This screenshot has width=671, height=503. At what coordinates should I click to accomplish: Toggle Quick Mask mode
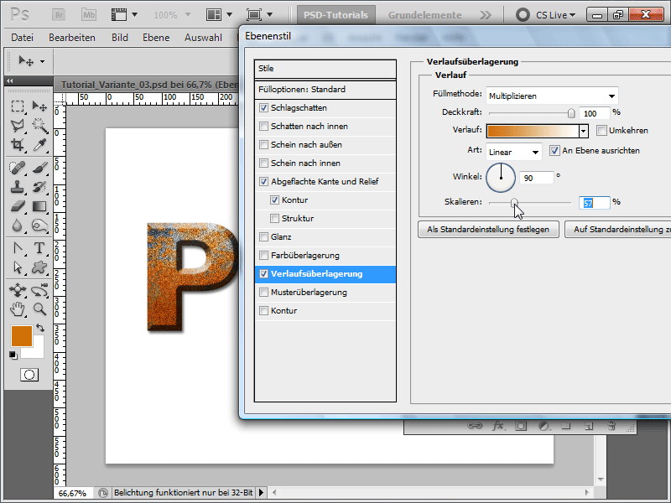pyautogui.click(x=29, y=375)
